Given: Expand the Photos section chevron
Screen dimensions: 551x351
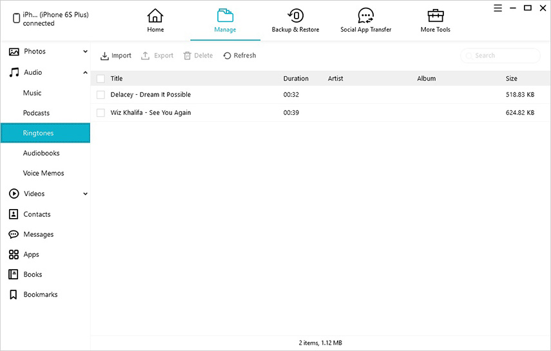Looking at the screenshot, I should tap(85, 52).
